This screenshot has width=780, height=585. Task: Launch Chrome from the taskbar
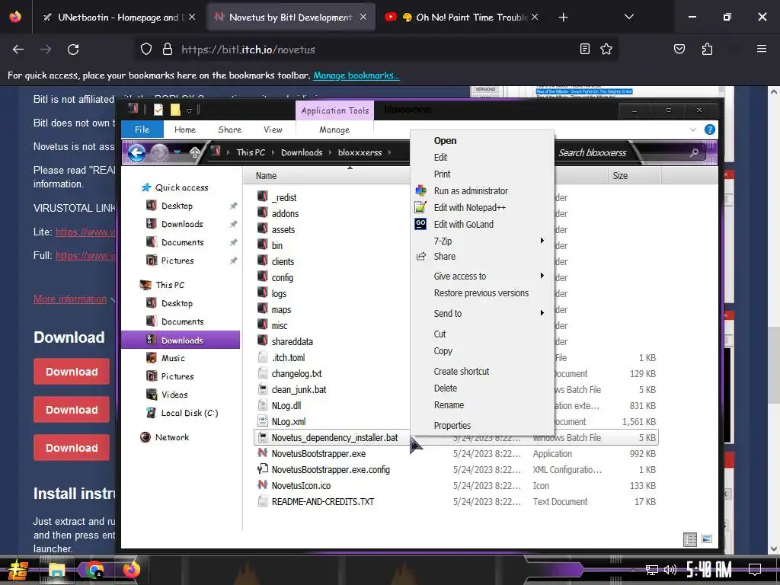click(x=94, y=570)
